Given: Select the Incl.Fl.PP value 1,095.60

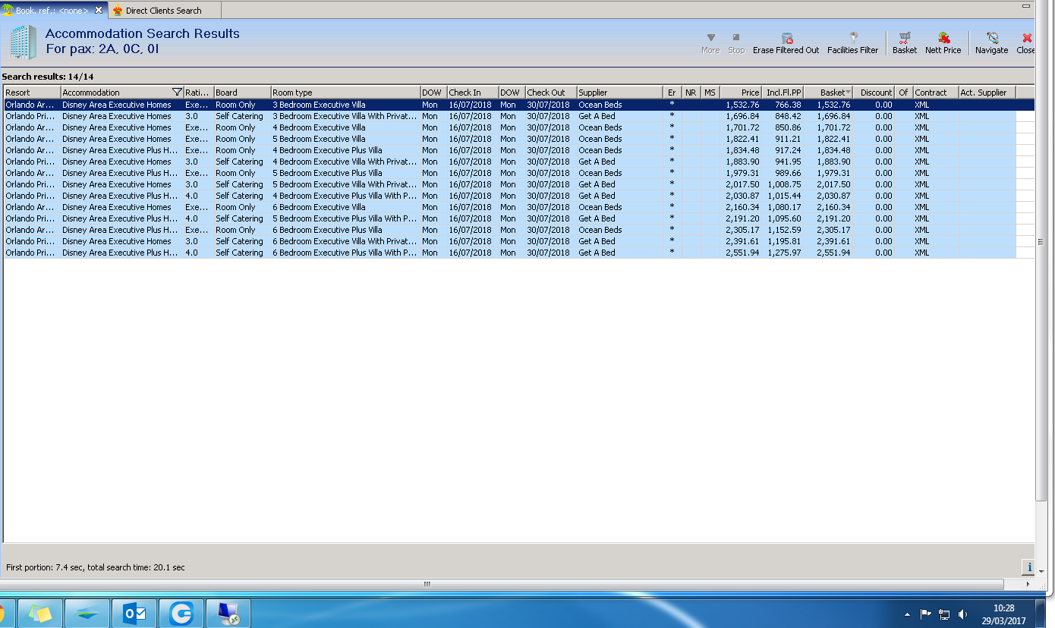Looking at the screenshot, I should pos(783,218).
